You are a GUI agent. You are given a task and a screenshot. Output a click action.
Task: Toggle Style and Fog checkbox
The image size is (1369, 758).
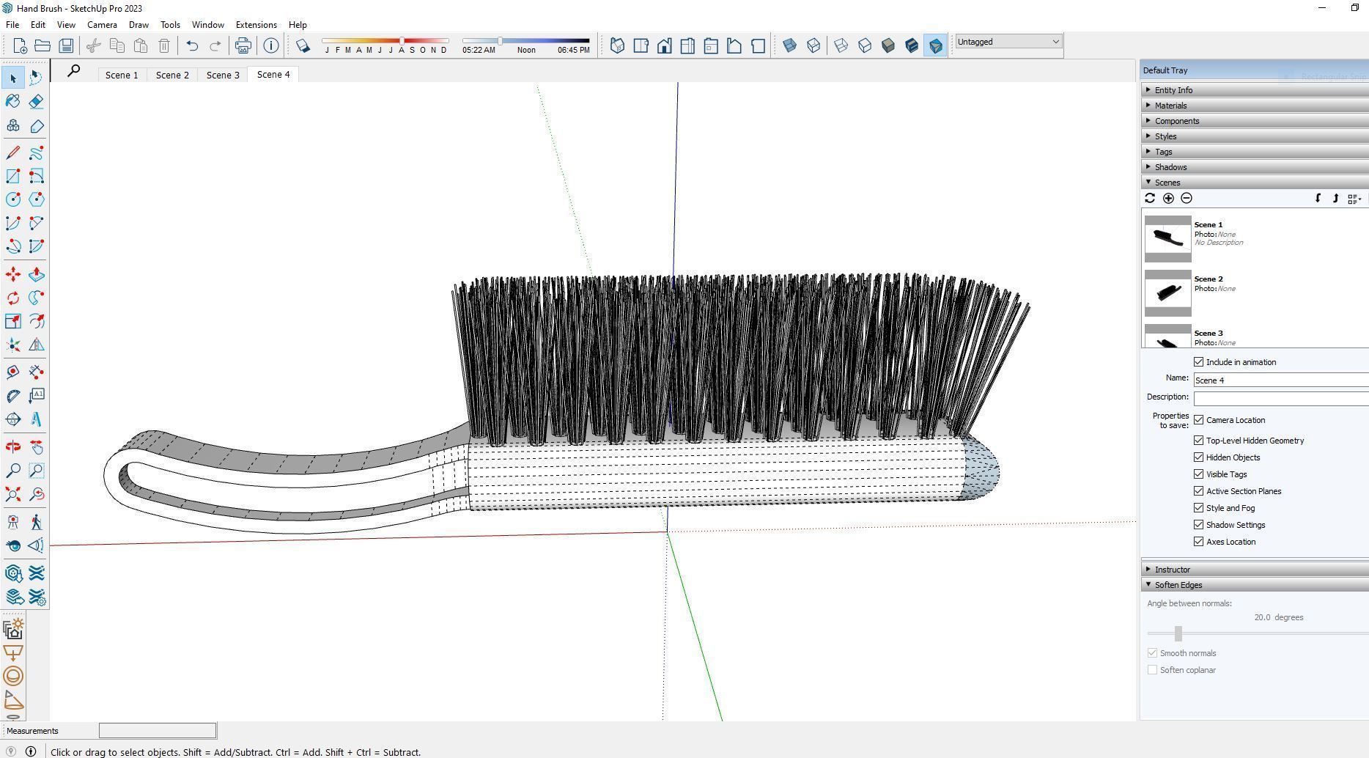click(1199, 508)
